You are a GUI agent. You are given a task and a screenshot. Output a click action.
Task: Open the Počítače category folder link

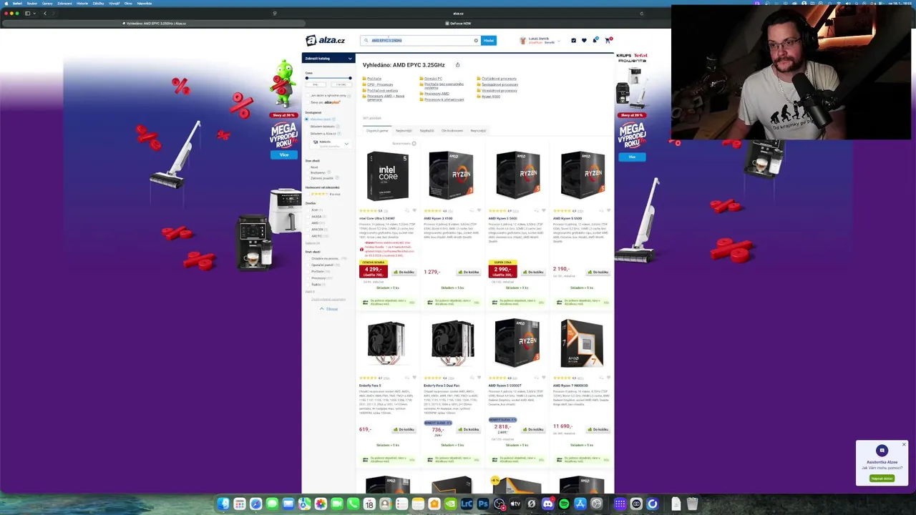pyautogui.click(x=374, y=79)
